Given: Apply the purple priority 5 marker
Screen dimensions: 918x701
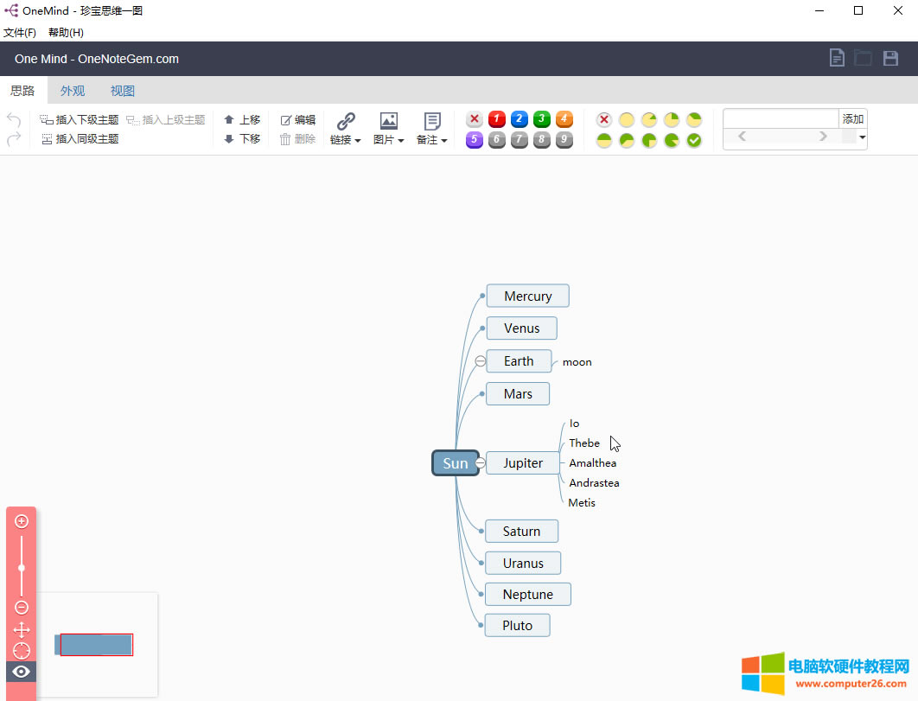Looking at the screenshot, I should (x=474, y=140).
